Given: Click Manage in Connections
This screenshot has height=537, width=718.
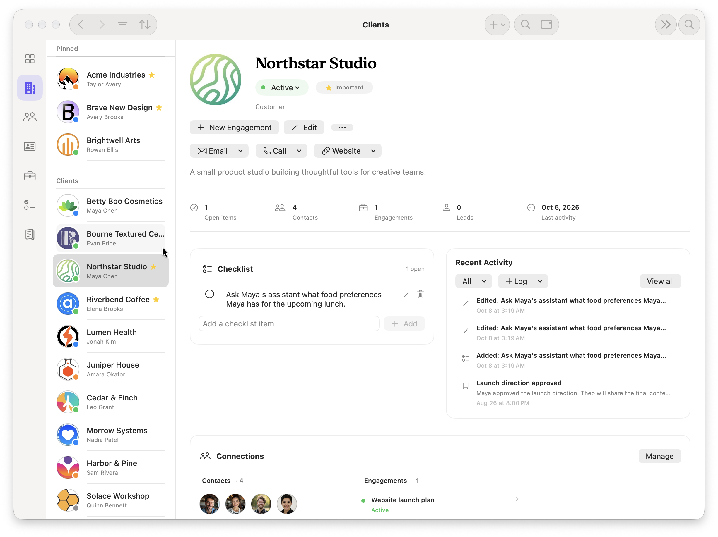Looking at the screenshot, I should (x=659, y=456).
